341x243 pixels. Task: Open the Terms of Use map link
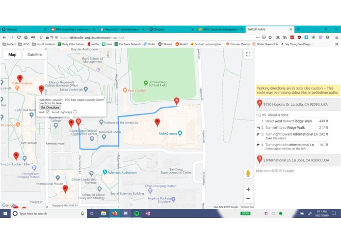(x=247, y=207)
